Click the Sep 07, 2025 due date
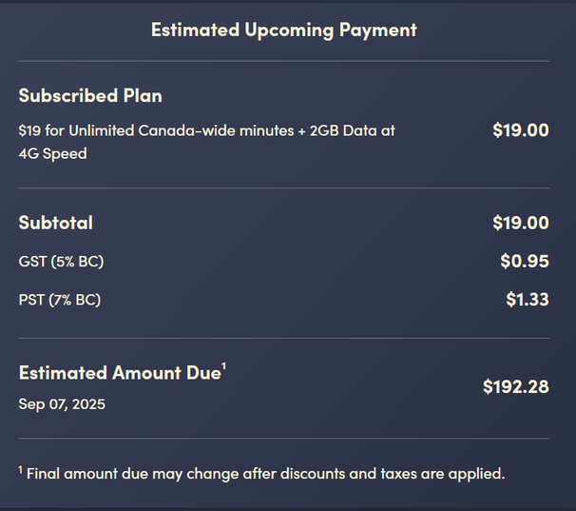 click(x=62, y=404)
